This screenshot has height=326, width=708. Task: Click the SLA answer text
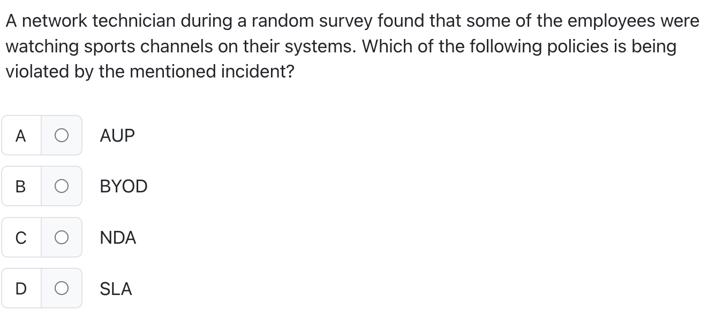(x=116, y=289)
